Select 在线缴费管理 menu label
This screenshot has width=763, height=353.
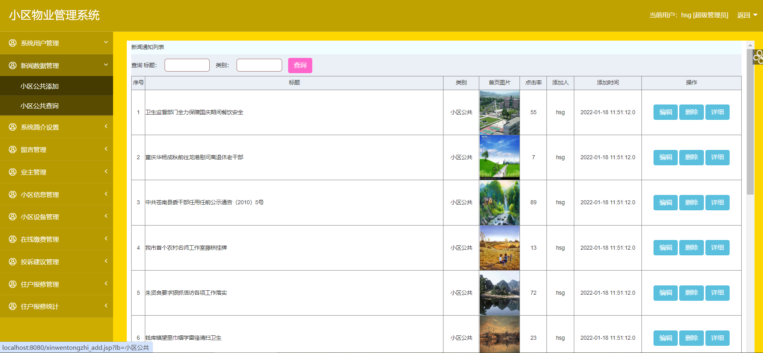[40, 239]
